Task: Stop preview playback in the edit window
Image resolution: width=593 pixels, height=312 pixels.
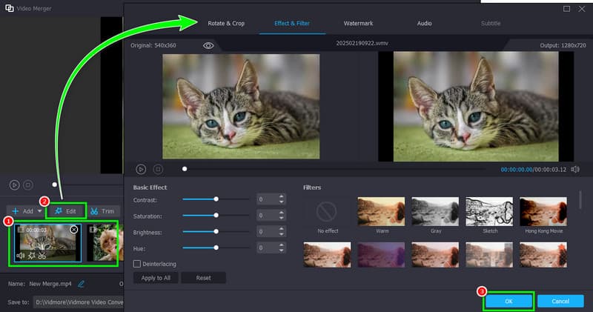Action: pos(158,170)
